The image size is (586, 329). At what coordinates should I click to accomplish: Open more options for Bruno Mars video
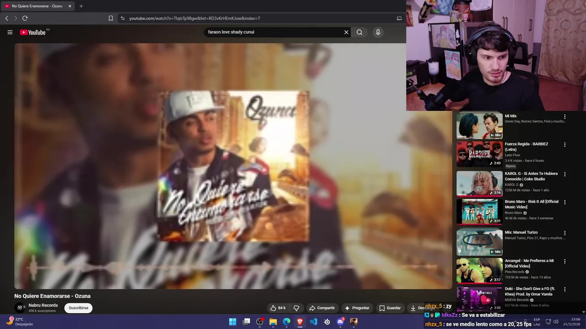(564, 202)
